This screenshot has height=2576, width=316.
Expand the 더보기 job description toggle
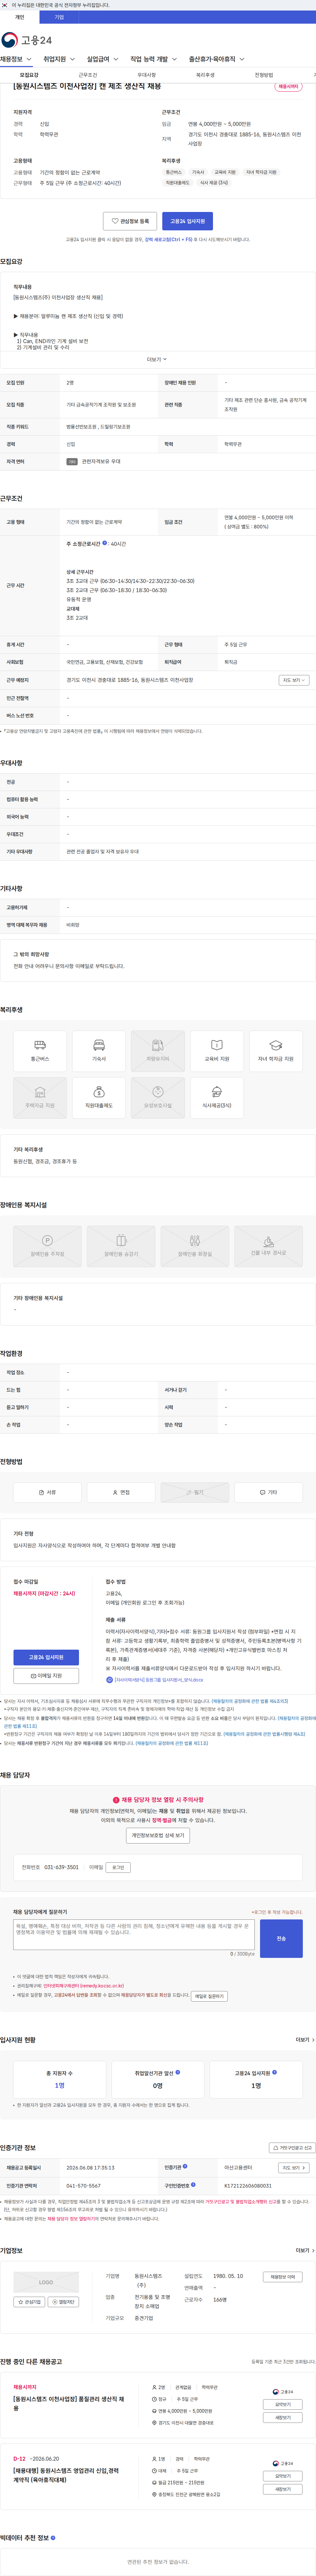[157, 359]
